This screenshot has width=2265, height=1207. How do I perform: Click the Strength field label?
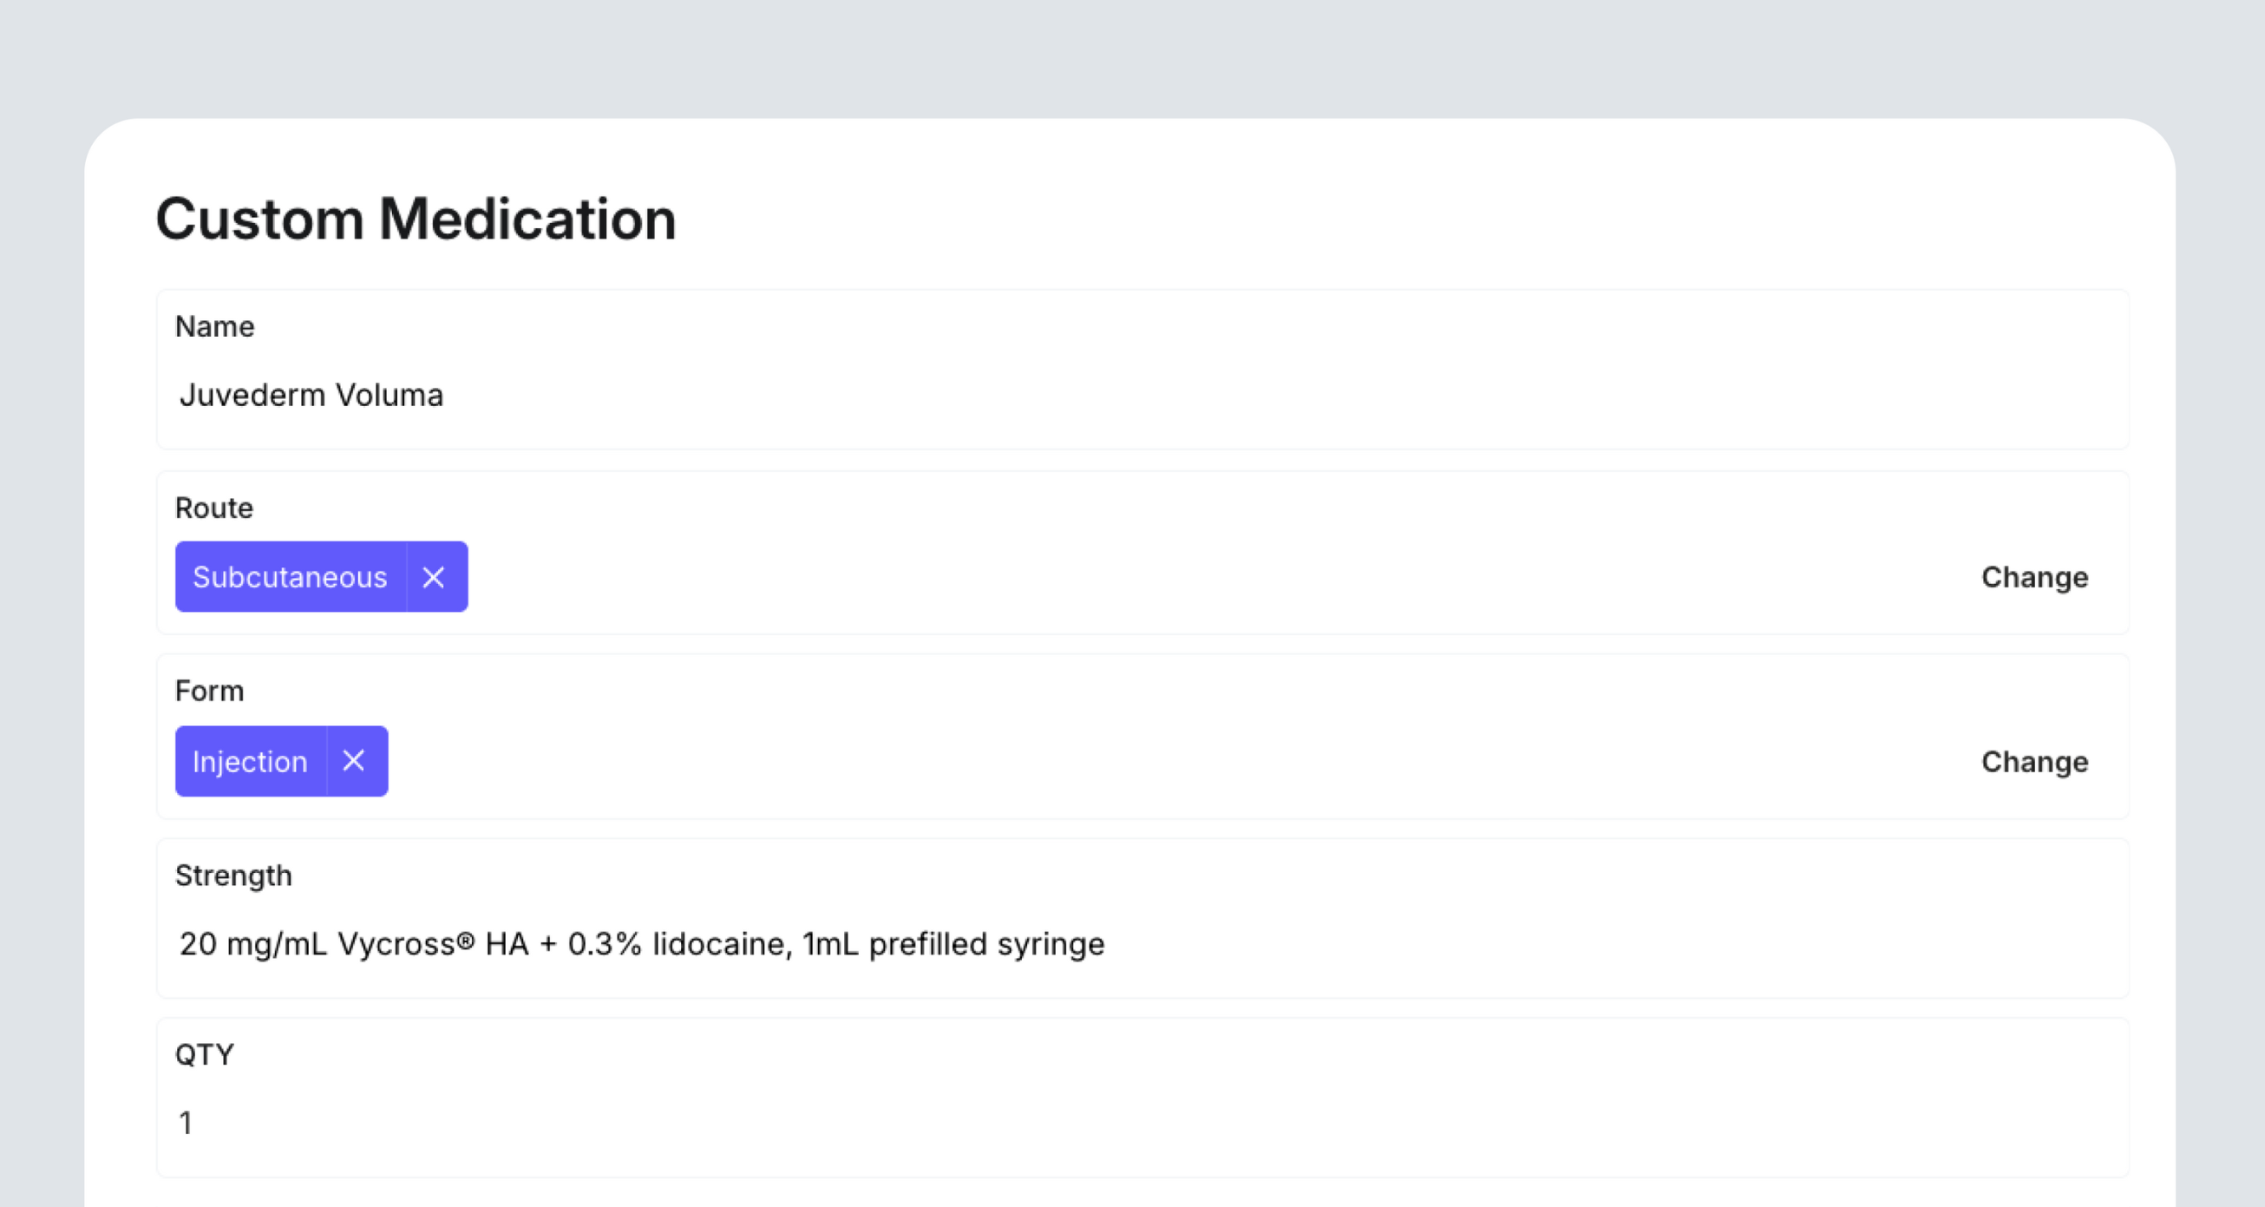[x=233, y=876]
